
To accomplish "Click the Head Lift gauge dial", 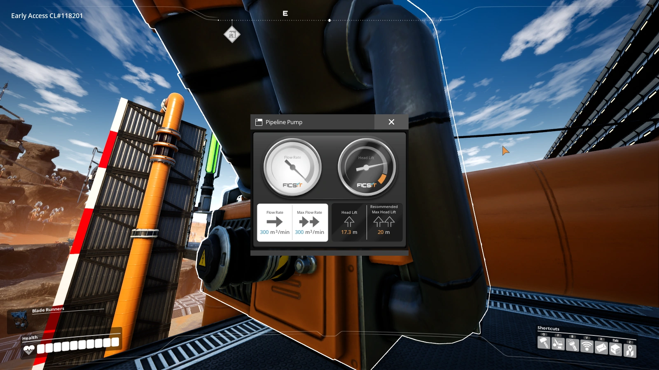I will [367, 168].
